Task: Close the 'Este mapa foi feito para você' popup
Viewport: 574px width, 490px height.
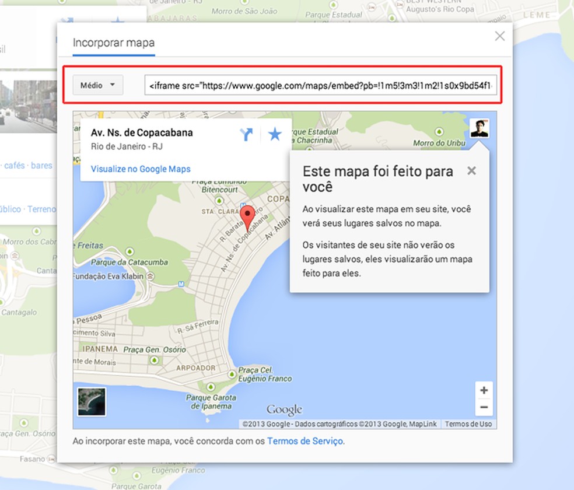Action: 471,171
